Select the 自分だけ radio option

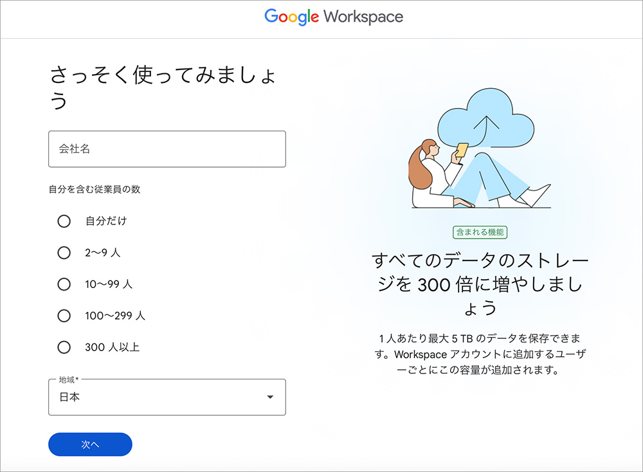pyautogui.click(x=64, y=221)
